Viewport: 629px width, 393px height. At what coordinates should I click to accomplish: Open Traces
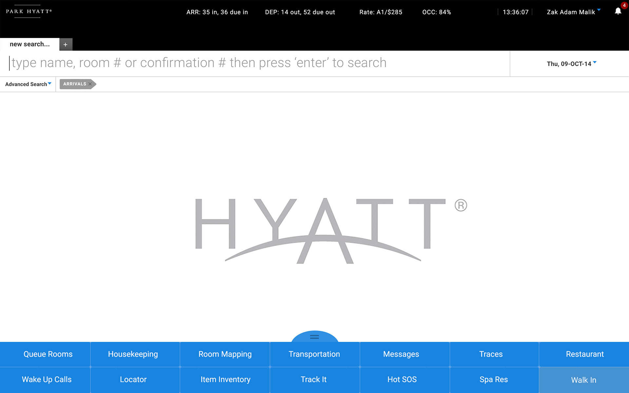(494, 354)
